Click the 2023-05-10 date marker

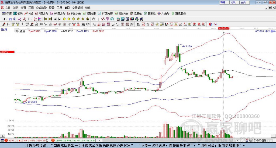click(223, 28)
